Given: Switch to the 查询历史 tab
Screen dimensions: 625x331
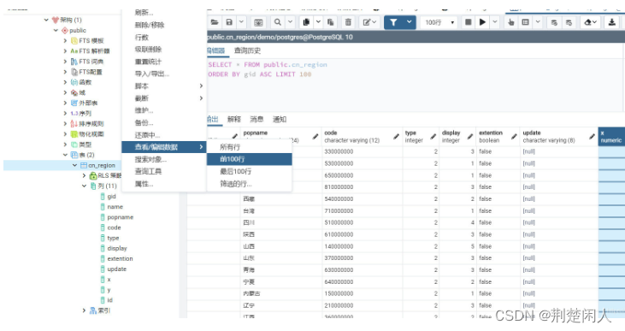Looking at the screenshot, I should pos(247,50).
